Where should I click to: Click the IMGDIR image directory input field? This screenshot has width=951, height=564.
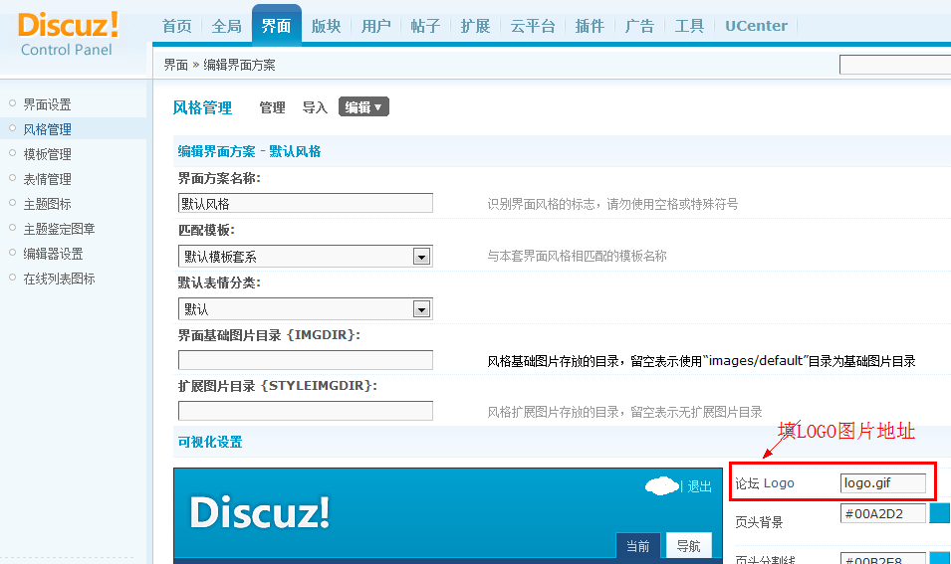coord(306,360)
